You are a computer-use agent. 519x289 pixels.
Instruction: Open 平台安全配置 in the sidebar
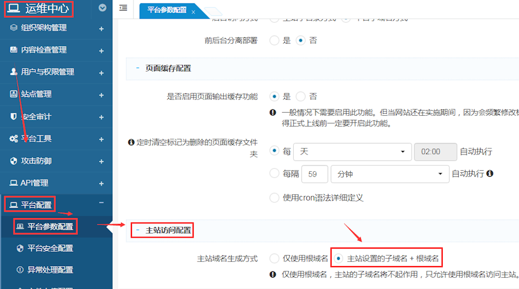(x=50, y=248)
